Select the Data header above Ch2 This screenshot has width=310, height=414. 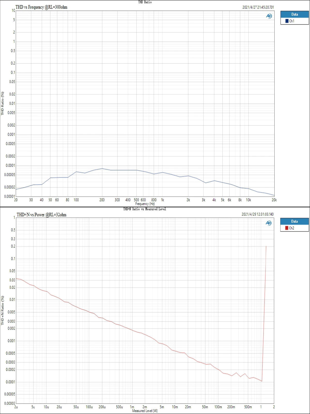click(x=294, y=221)
